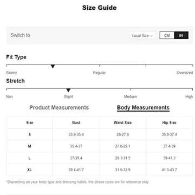Click the Skinny fit label
The height and width of the screenshot is (195, 195).
[x=11, y=73]
